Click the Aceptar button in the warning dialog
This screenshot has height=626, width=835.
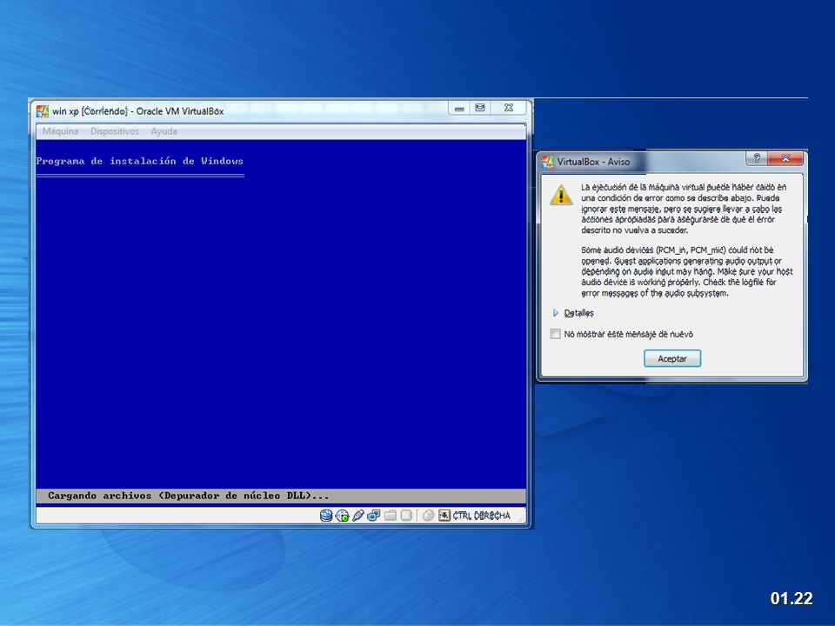click(x=672, y=359)
